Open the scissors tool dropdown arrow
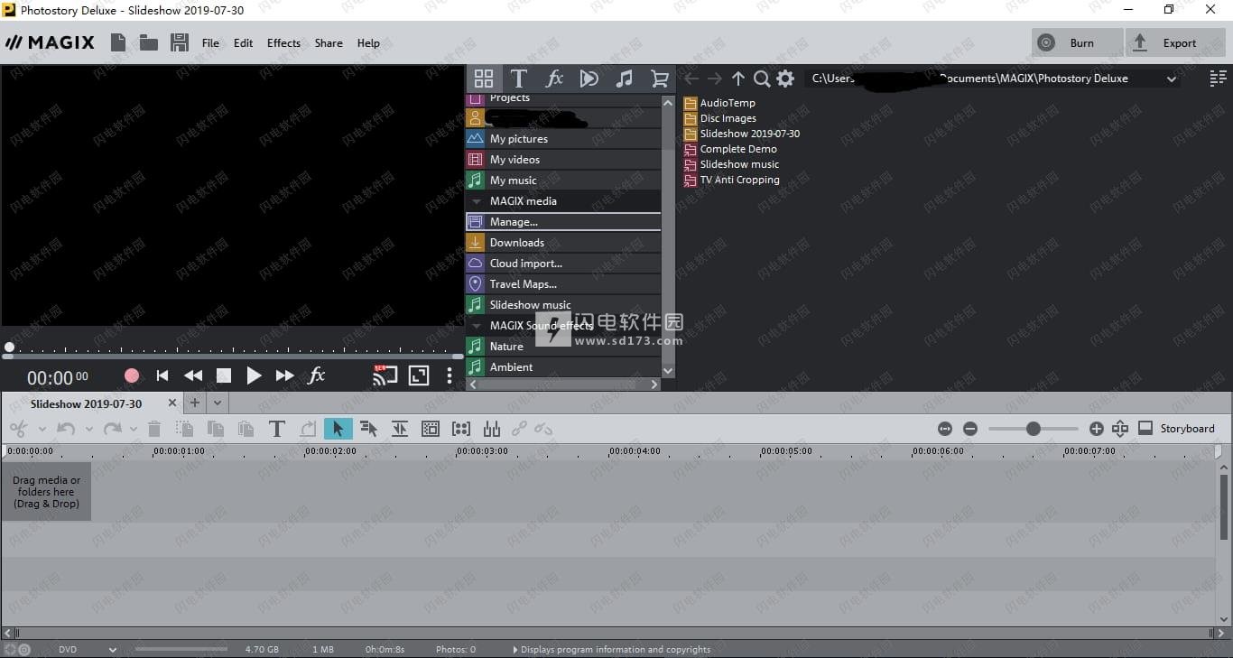The width and height of the screenshot is (1233, 658). click(42, 429)
